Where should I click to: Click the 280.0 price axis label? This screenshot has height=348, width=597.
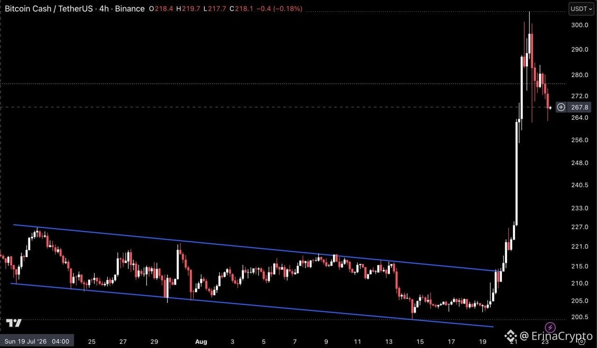pyautogui.click(x=580, y=75)
